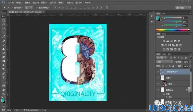Screen dimensions: 193x112
Task: Select the Gradient tool
Action: click(x=4, y=61)
